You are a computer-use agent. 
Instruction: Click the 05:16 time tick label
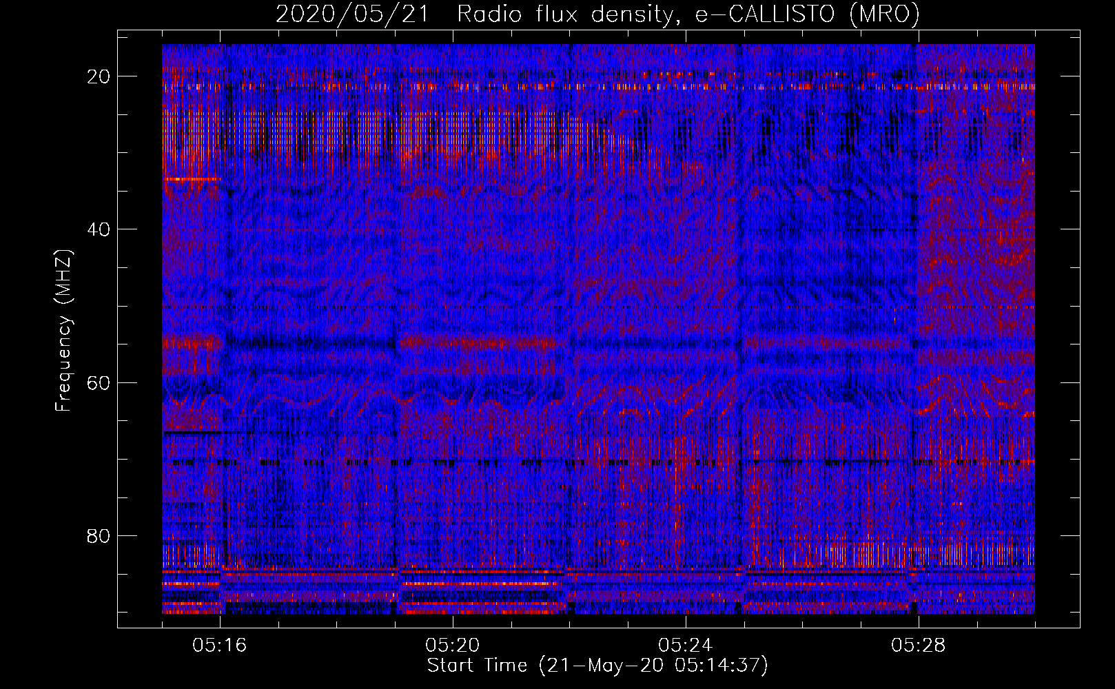coord(220,646)
